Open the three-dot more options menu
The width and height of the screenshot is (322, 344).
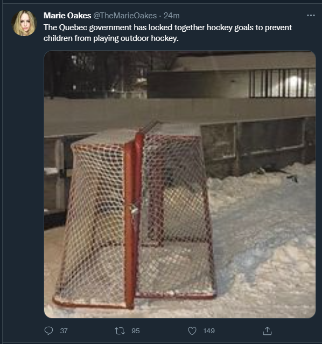click(x=311, y=15)
